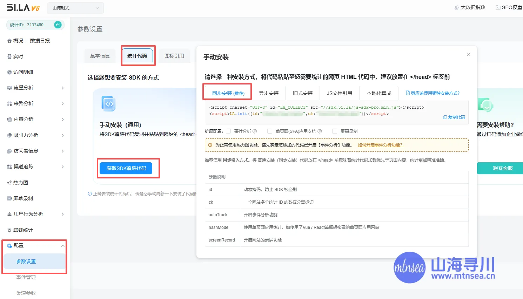Open the 山海时光 site selector dropdown

[x=75, y=8]
